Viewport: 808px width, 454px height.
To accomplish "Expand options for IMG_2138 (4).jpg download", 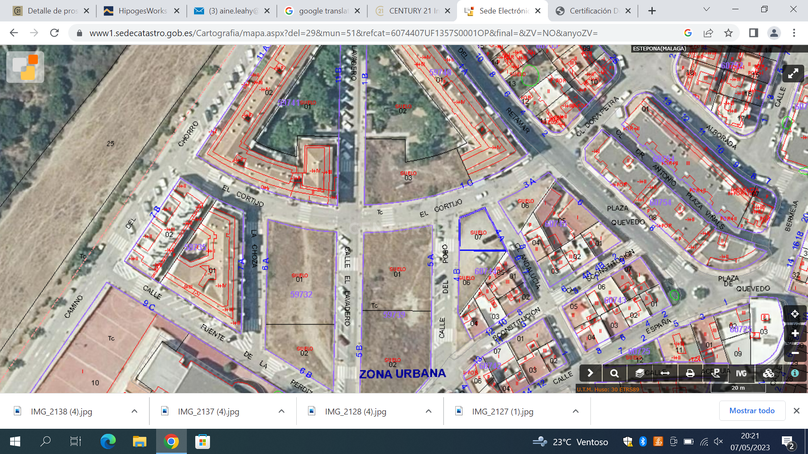I will (134, 411).
